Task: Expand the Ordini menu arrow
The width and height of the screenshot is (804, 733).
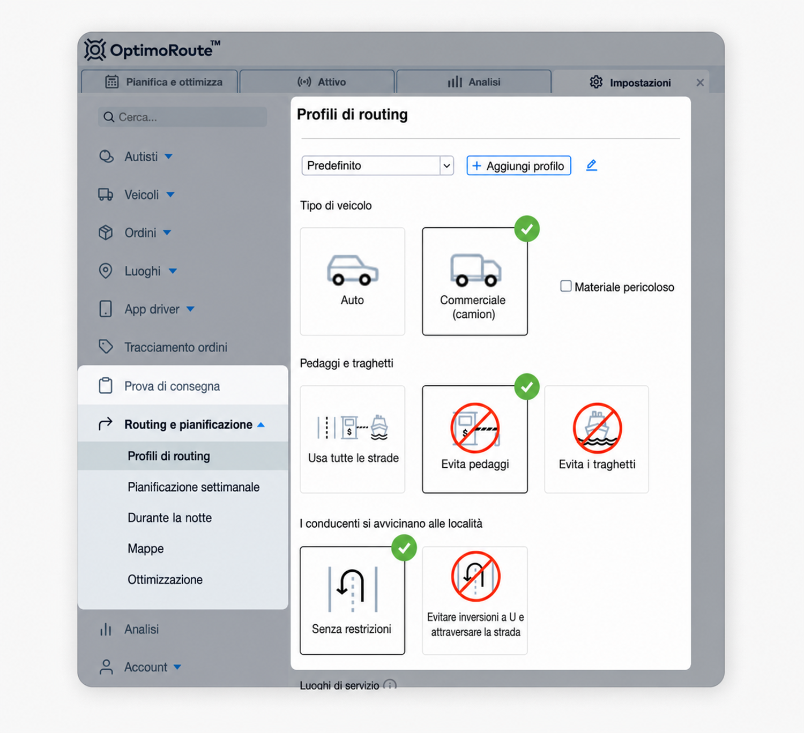Action: pyautogui.click(x=167, y=233)
